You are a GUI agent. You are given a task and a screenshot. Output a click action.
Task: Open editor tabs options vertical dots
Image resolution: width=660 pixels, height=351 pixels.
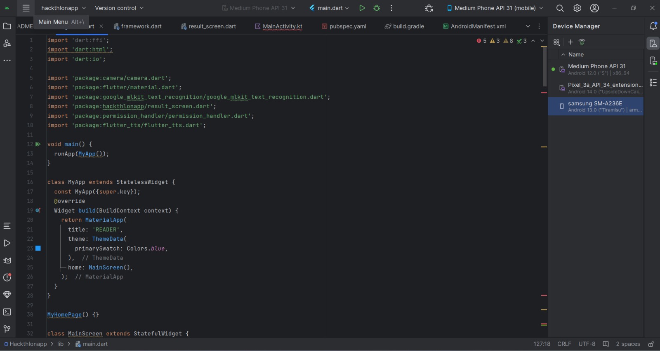[539, 26]
